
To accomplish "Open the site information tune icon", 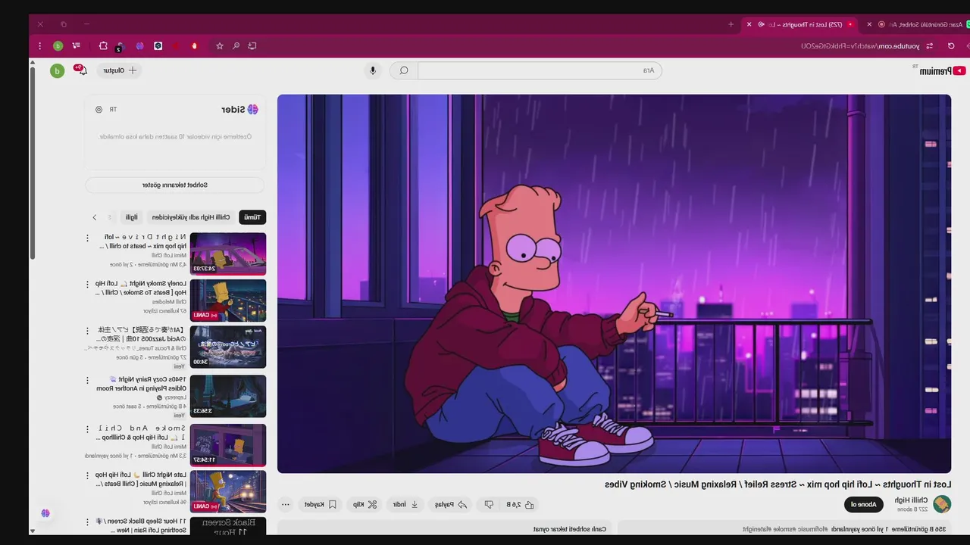I will pyautogui.click(x=930, y=46).
